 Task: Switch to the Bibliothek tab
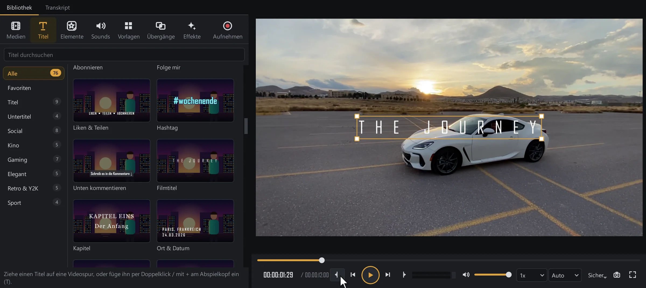pyautogui.click(x=19, y=8)
